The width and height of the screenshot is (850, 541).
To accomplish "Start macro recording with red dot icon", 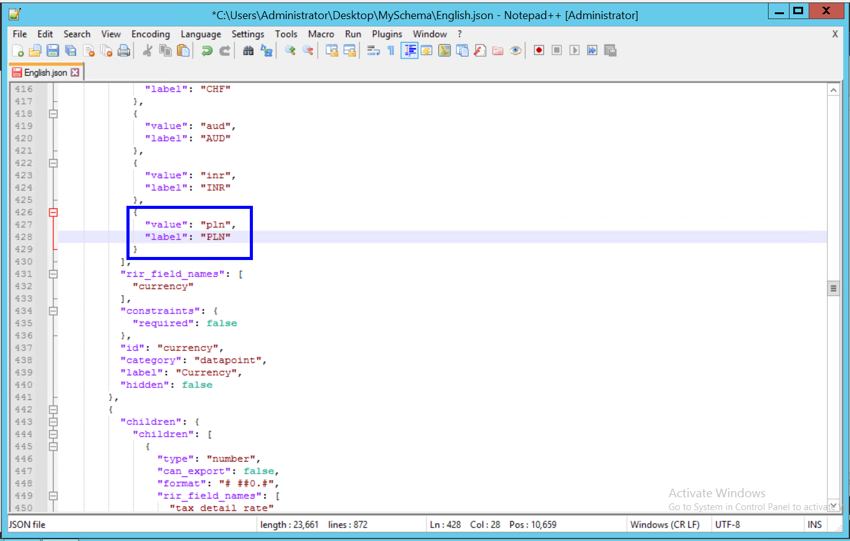I will (539, 51).
